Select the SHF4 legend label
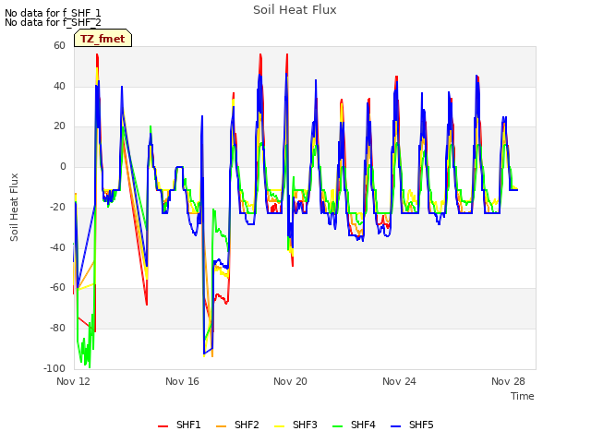591x443 pixels. pyautogui.click(x=363, y=425)
